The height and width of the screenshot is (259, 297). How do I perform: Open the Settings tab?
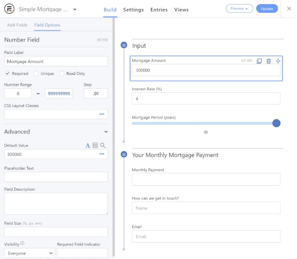click(x=133, y=9)
